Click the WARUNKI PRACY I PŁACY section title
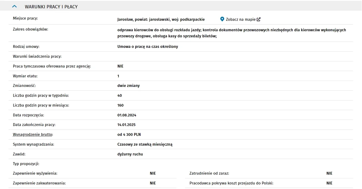Viewport: 362px width, 189px height. (51, 7)
